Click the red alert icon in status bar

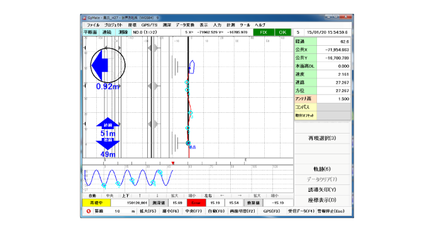89,211
